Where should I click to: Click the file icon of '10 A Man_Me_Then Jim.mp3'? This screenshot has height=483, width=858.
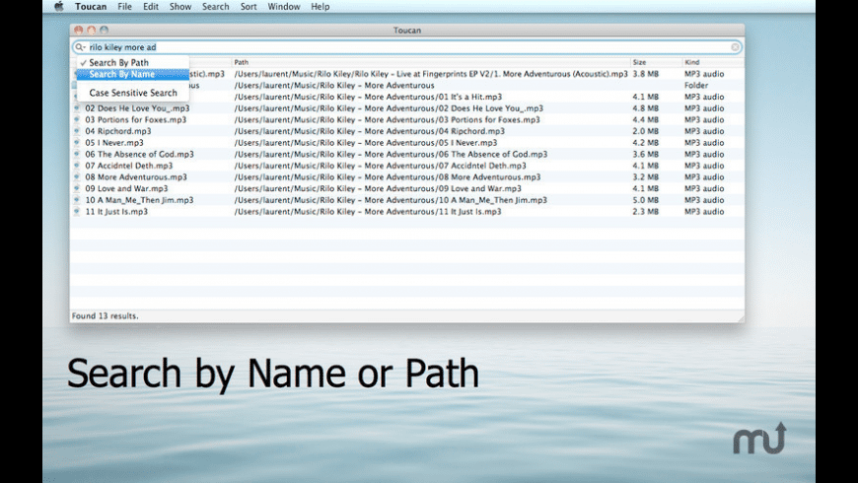77,200
